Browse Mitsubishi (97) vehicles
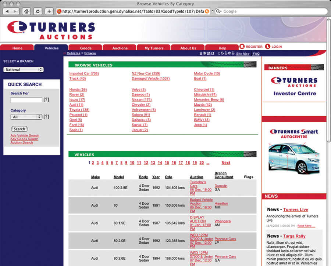 click(x=205, y=95)
